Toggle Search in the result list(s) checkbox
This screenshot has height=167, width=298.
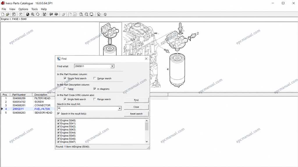point(58,114)
